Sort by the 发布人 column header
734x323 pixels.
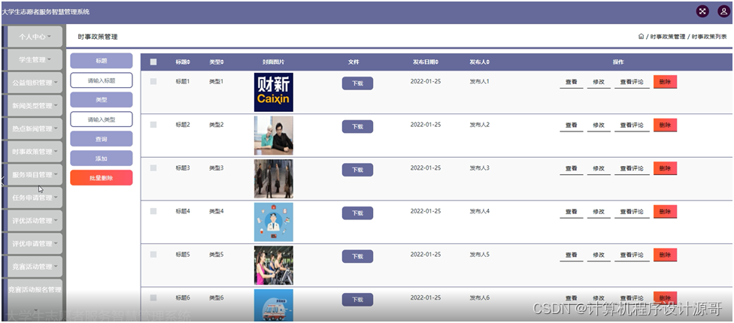[479, 62]
